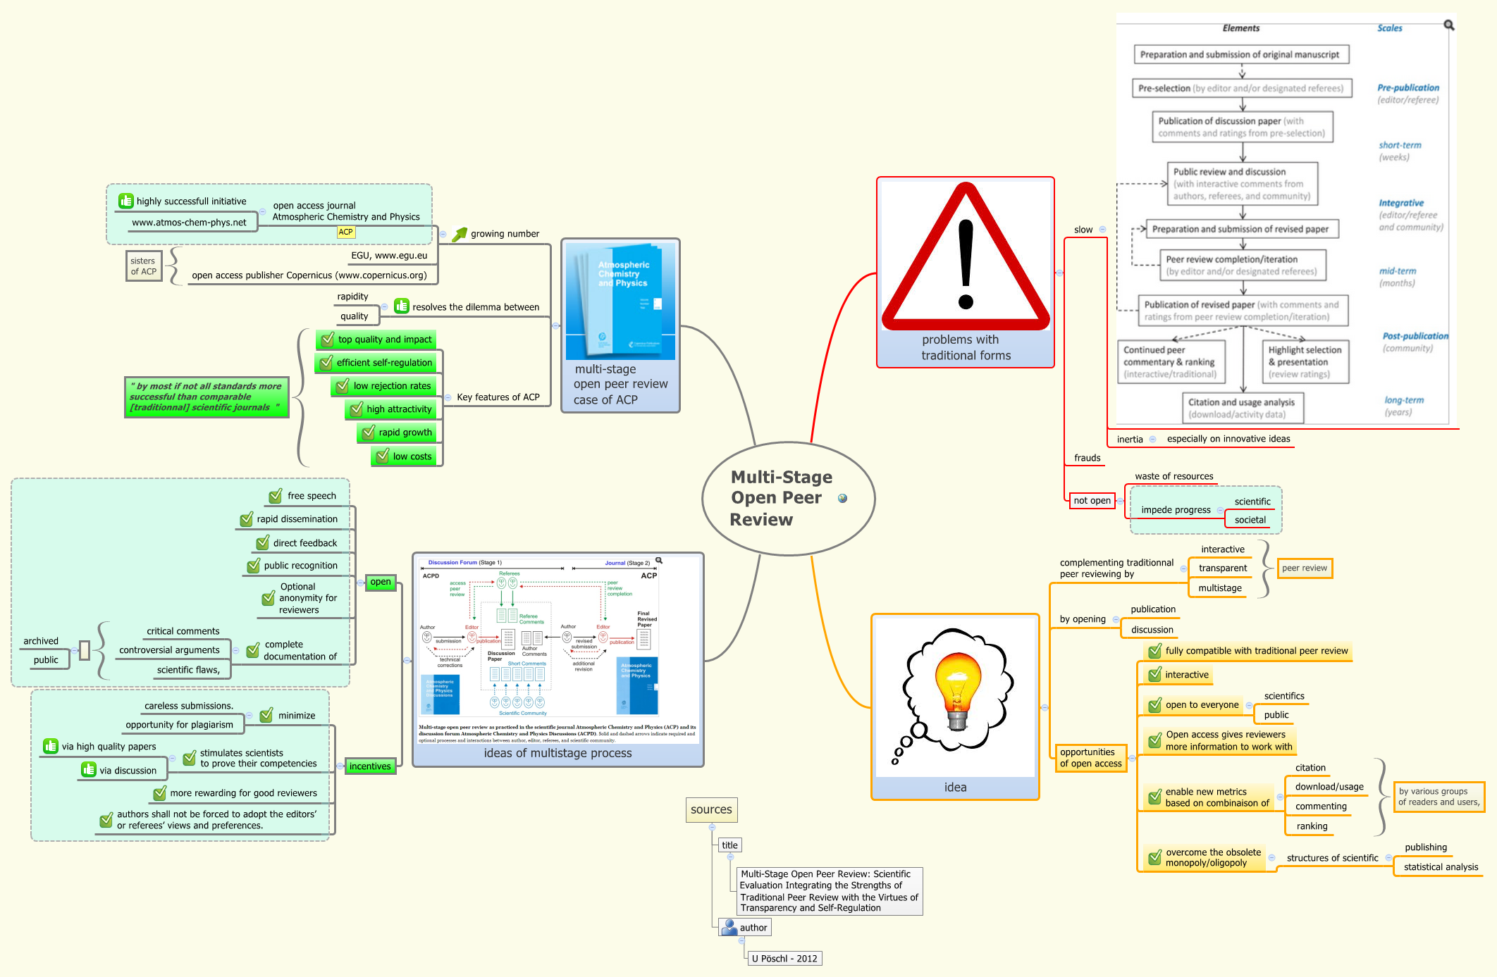Click the author person icon under sources

tap(729, 926)
